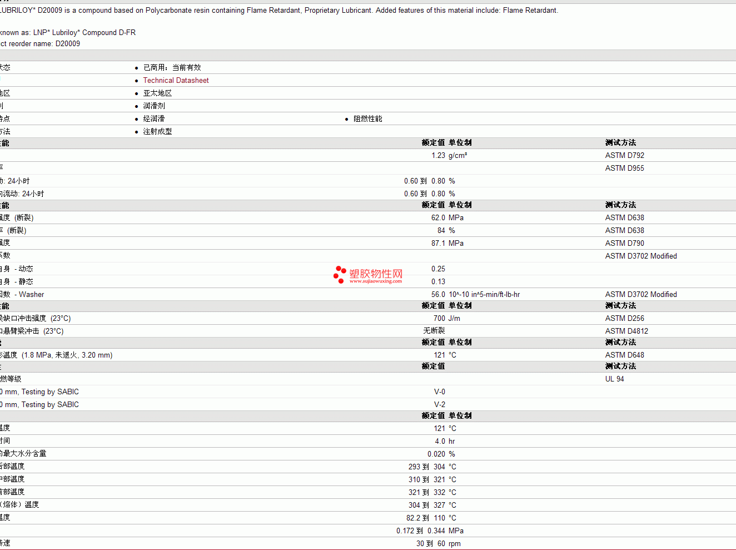
Task: Select the '注射成型' processing method entry
Action: pos(158,131)
